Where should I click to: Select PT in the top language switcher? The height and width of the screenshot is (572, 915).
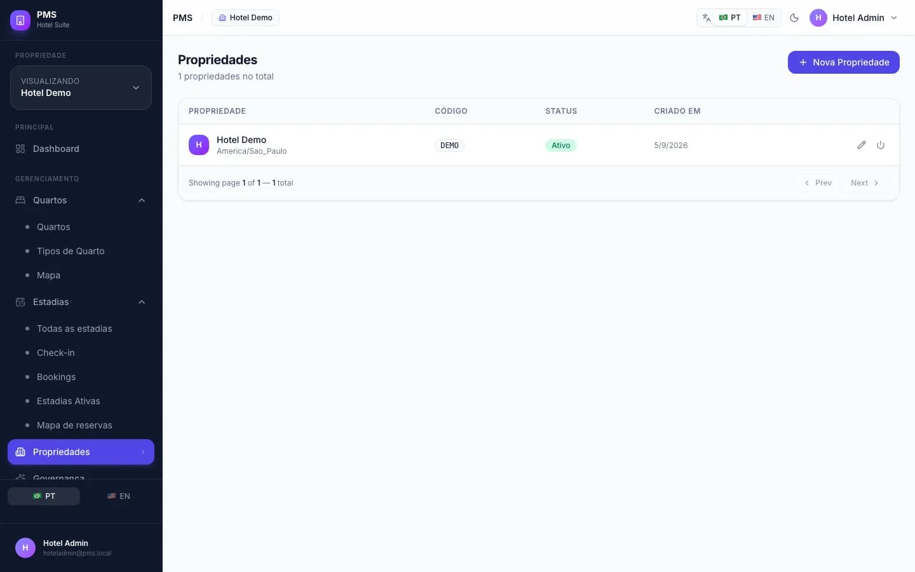pos(729,18)
